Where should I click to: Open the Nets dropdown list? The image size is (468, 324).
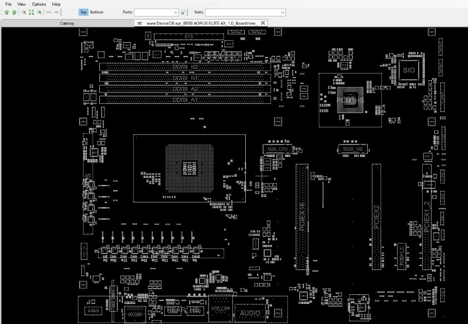(x=282, y=12)
